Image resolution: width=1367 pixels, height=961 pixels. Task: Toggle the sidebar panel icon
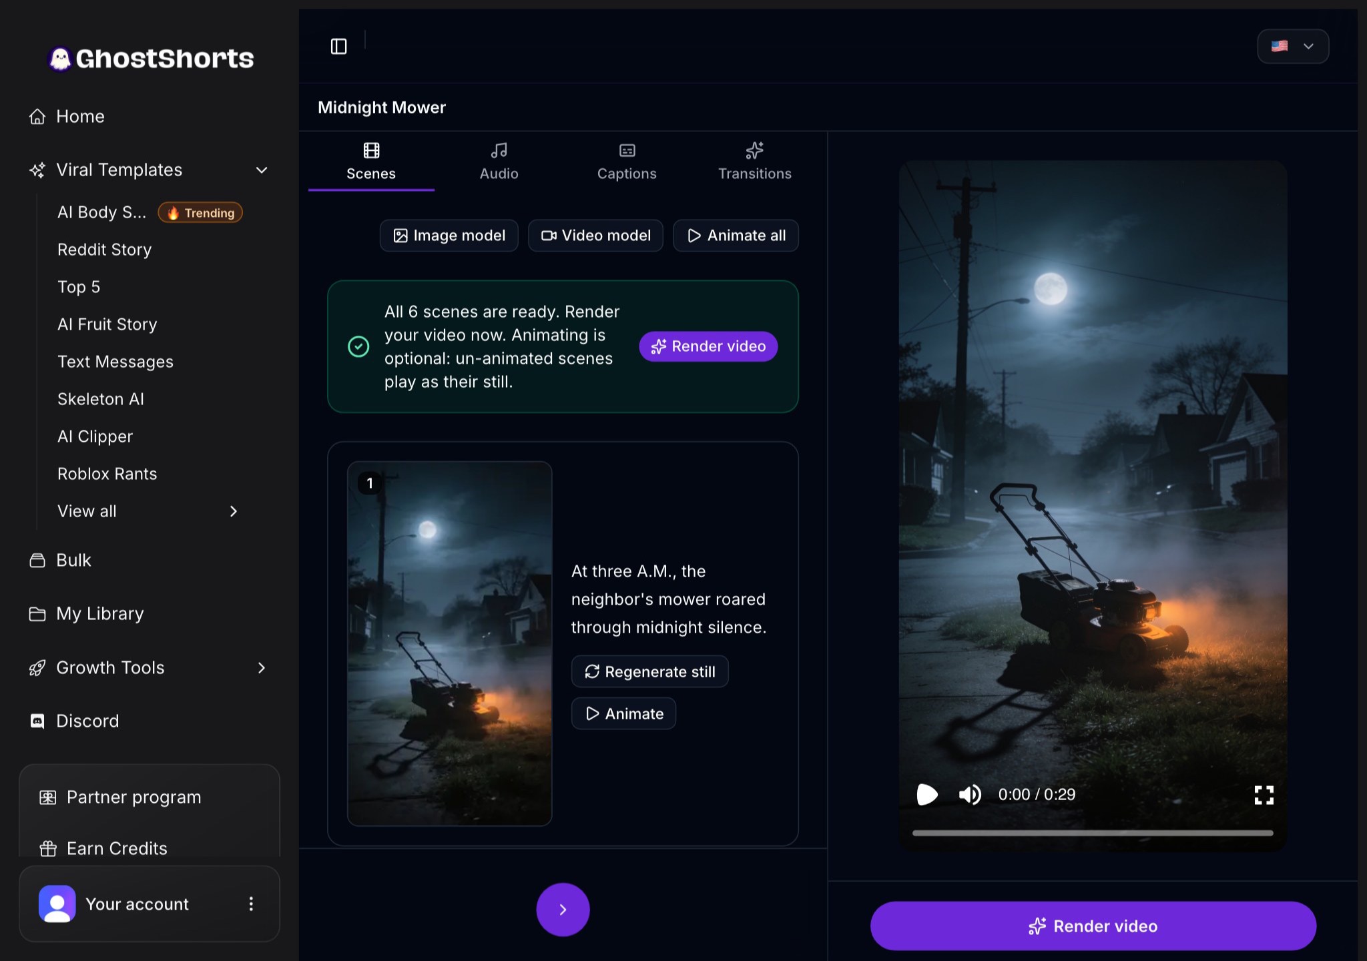click(x=338, y=46)
